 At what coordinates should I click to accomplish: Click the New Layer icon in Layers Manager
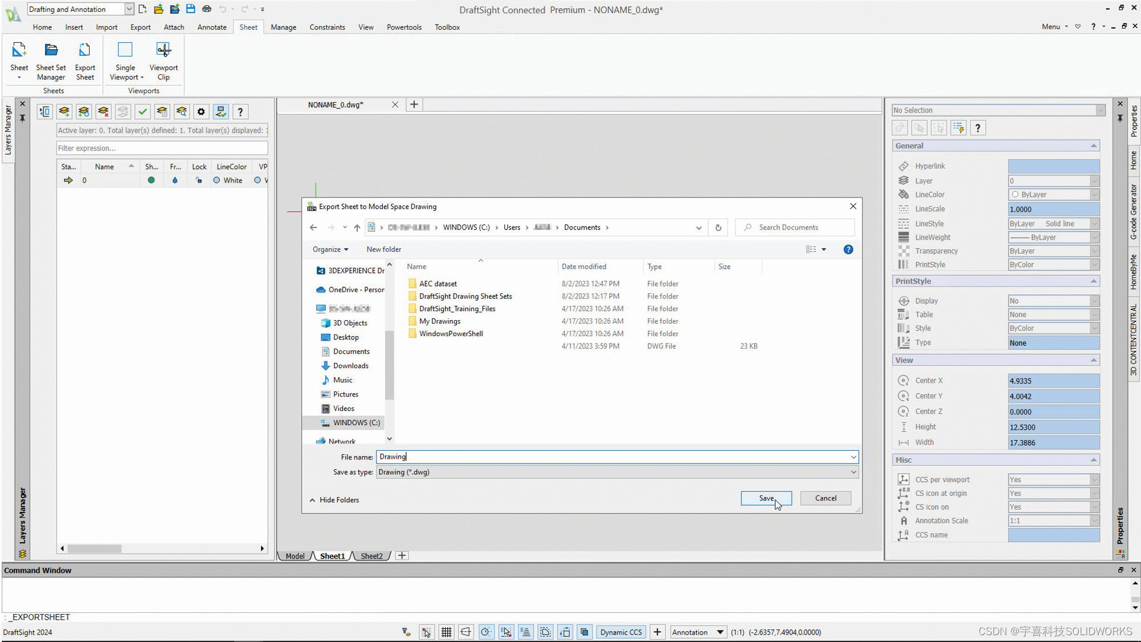(x=64, y=112)
